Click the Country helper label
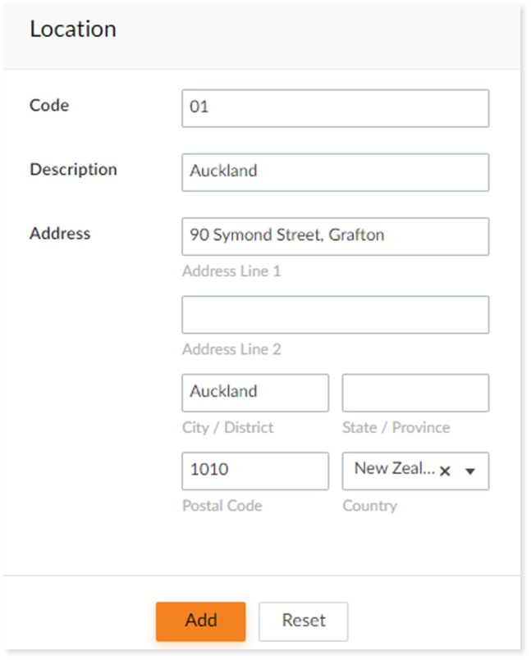 (x=370, y=506)
